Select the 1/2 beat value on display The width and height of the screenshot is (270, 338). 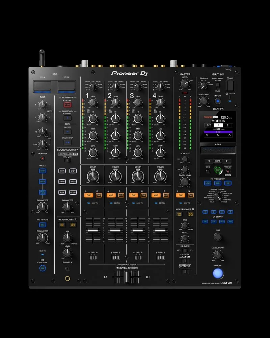tap(208, 125)
